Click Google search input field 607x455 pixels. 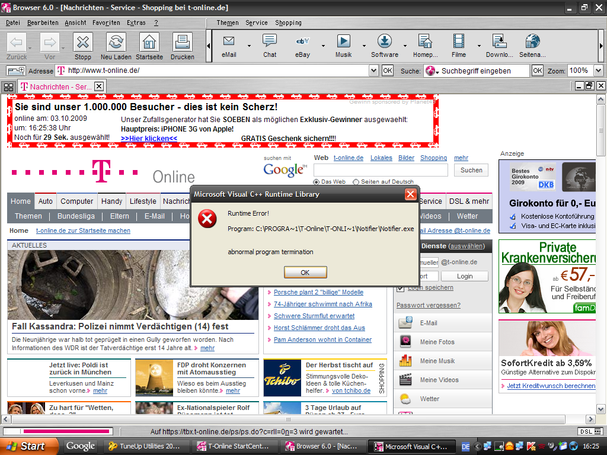(x=381, y=170)
